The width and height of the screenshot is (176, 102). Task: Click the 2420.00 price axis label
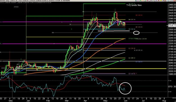[x=172, y=13]
